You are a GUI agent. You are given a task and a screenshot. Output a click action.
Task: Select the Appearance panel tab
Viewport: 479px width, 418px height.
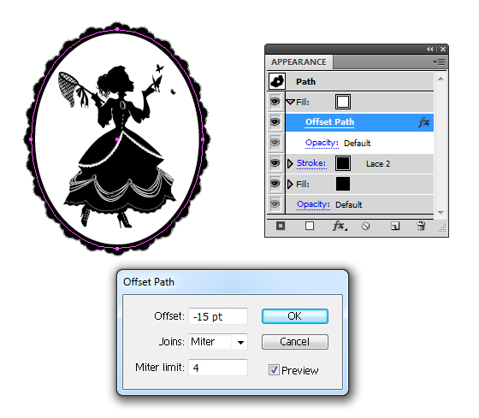299,62
